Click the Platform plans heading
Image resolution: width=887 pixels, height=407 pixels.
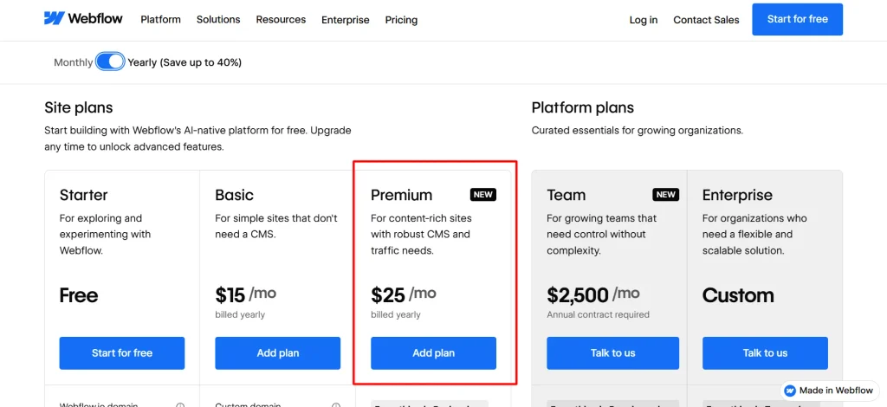point(583,107)
